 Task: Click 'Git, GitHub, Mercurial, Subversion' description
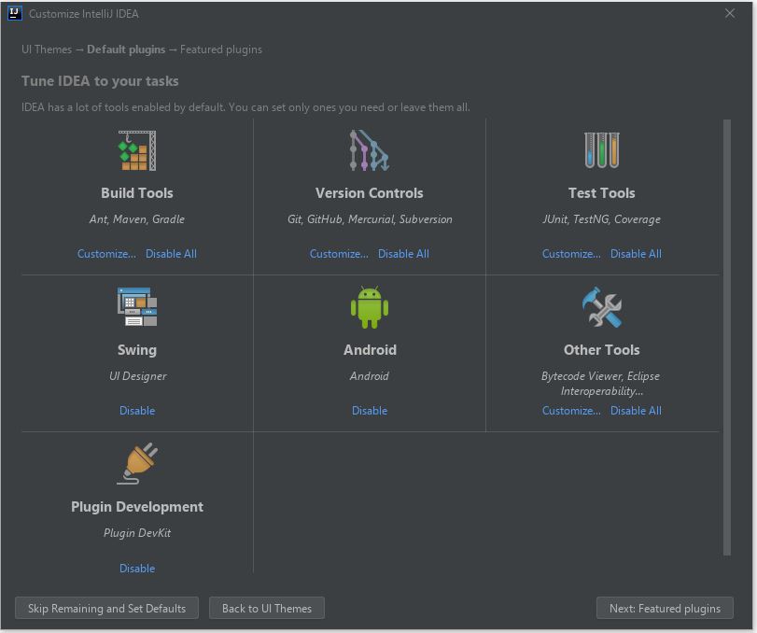(x=370, y=219)
